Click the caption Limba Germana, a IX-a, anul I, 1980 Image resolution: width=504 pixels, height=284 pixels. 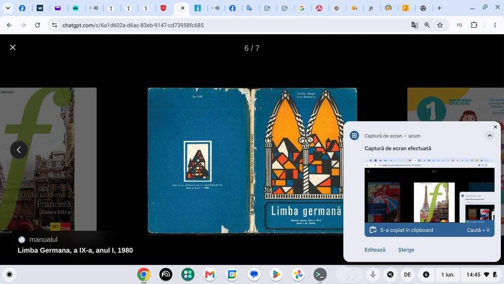pyautogui.click(x=75, y=250)
